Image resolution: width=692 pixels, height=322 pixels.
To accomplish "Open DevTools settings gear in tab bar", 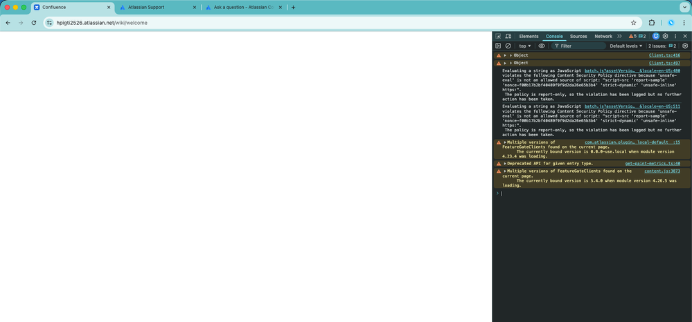I will coord(666,36).
